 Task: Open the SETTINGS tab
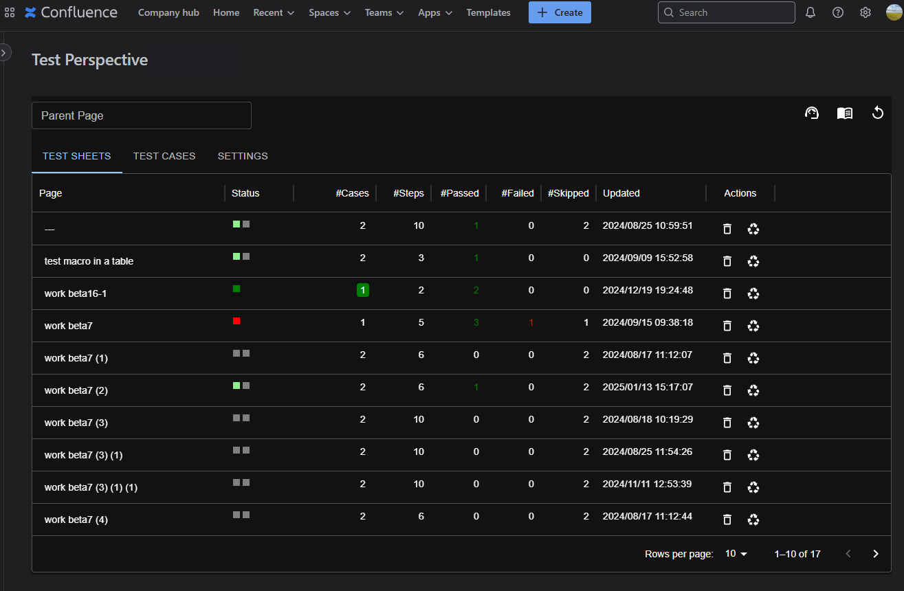243,156
